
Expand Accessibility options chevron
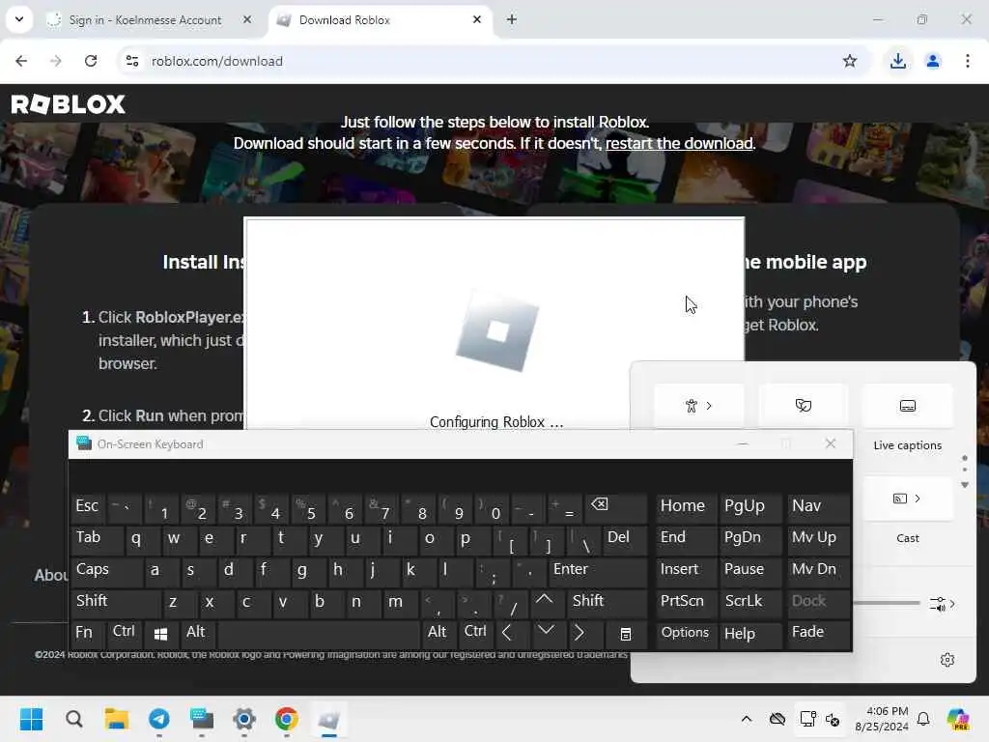(x=709, y=406)
